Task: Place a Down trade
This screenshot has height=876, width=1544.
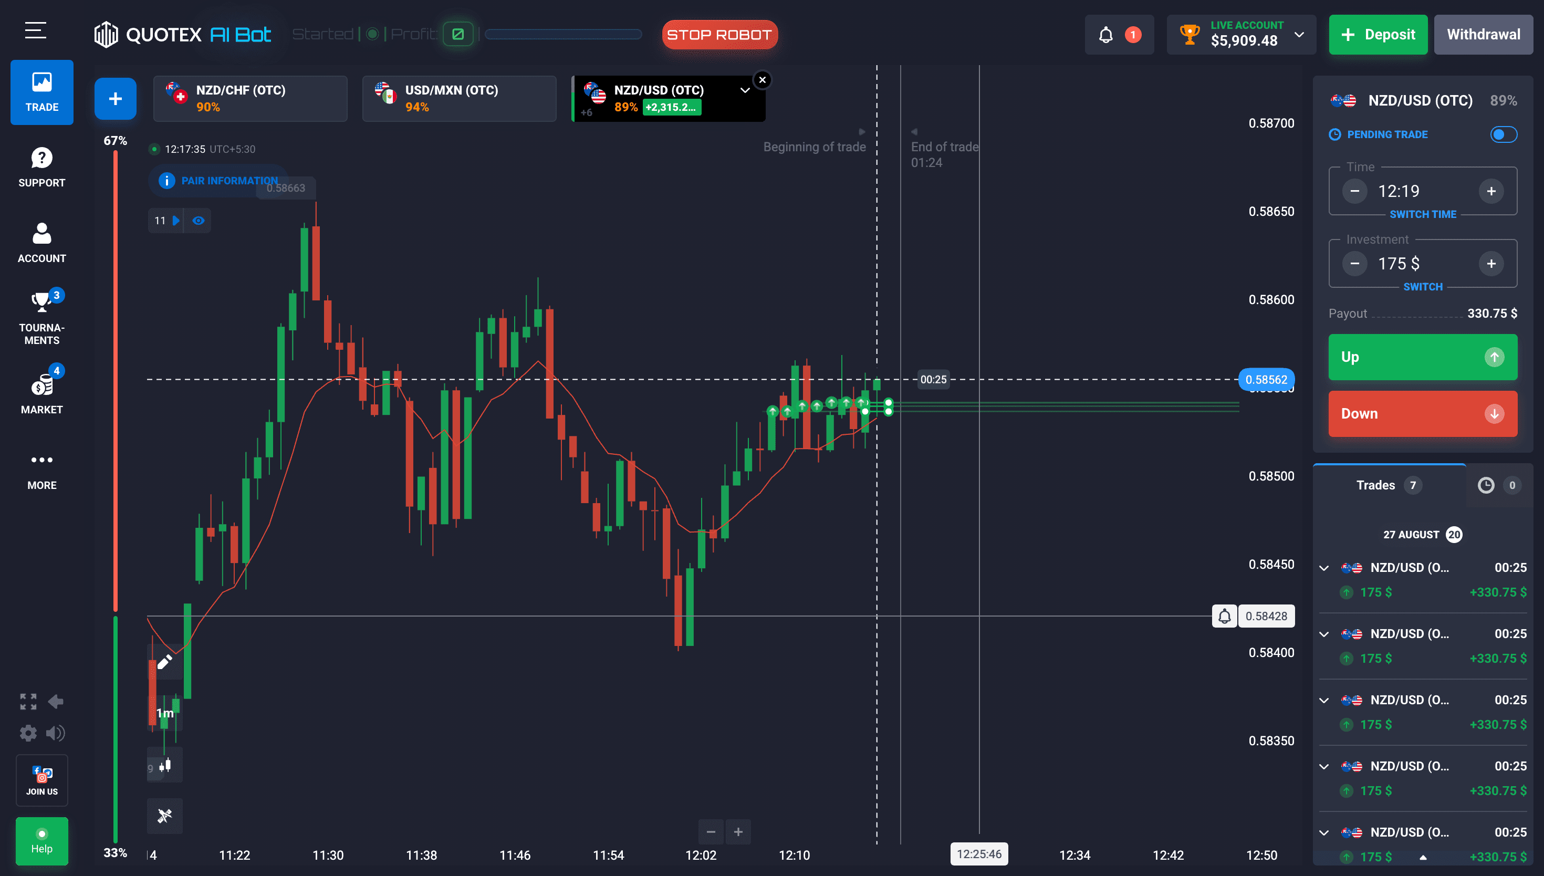Action: click(1423, 413)
